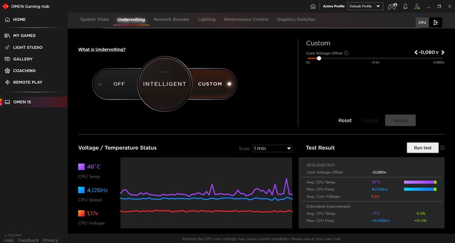Image resolution: width=455 pixels, height=243 pixels.
Task: Expand the Scale 1 min dropdown
Action: (272, 149)
